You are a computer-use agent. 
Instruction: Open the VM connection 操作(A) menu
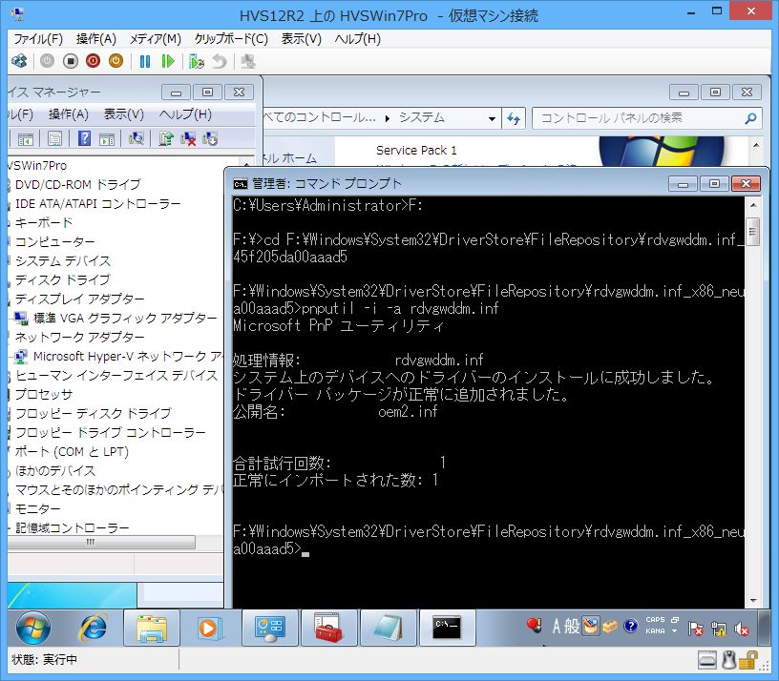(x=95, y=39)
